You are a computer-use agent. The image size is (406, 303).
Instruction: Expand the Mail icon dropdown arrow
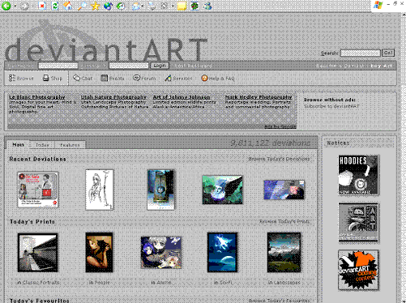point(143,6)
